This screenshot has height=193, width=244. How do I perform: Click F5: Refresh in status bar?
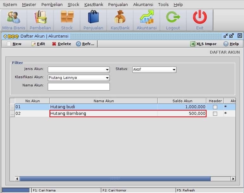coord(186,190)
